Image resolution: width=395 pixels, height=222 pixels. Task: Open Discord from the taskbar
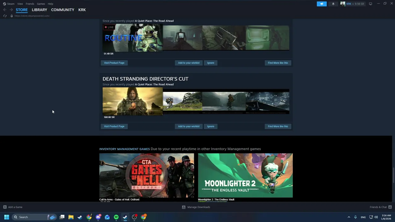tap(98, 217)
